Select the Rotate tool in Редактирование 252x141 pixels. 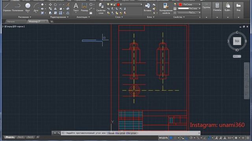pos(55,5)
